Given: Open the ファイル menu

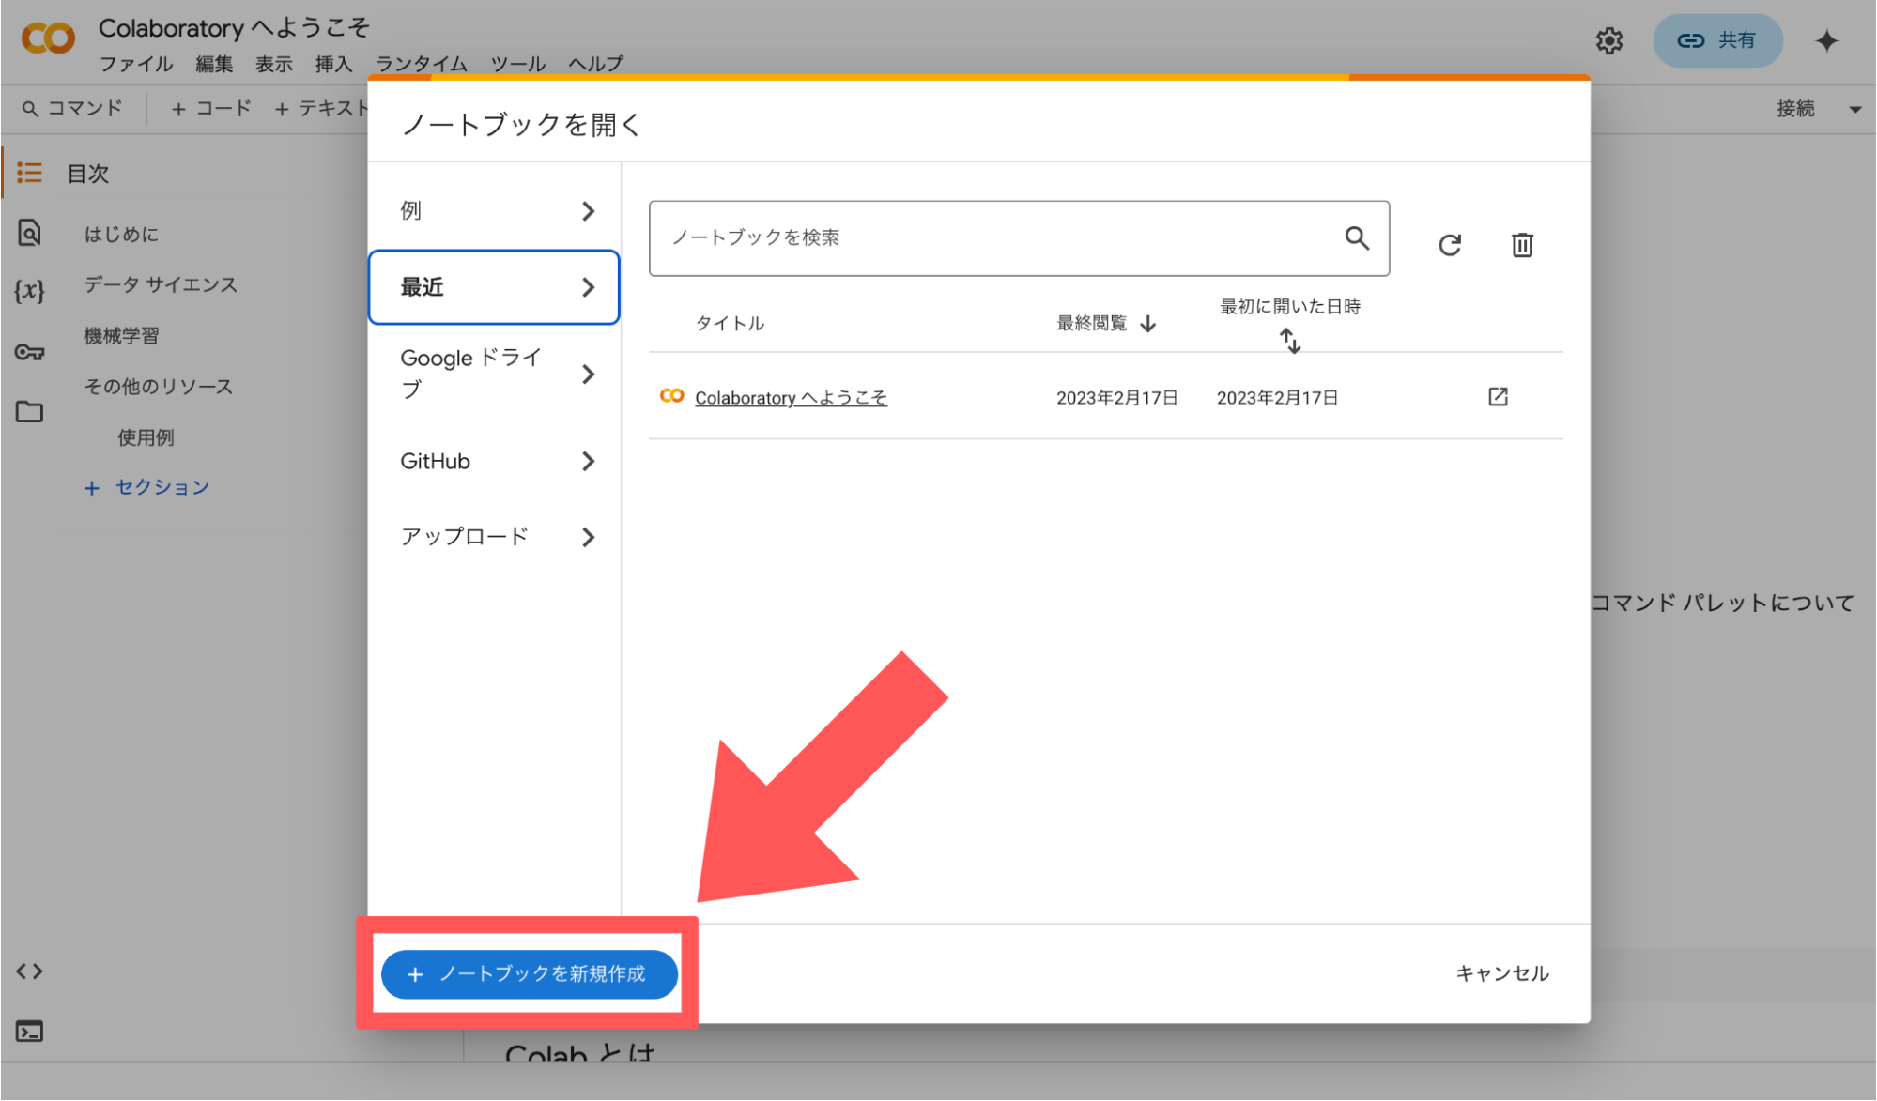Looking at the screenshot, I should 136,64.
